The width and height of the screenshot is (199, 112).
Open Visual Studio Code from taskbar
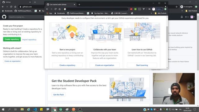(35, 109)
